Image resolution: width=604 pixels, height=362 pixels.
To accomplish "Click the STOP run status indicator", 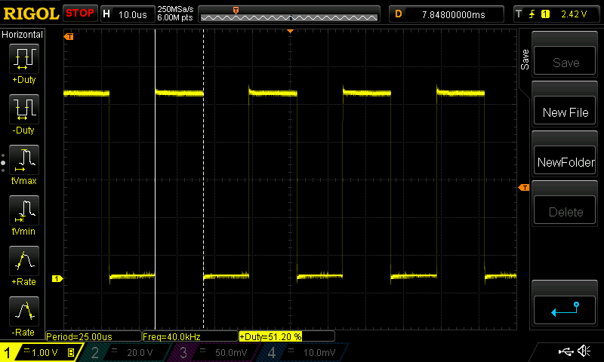I will pos(79,13).
